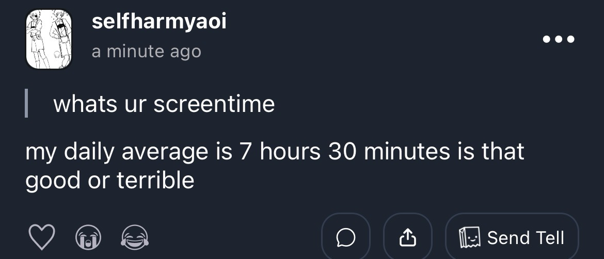604x259 pixels.
Task: Click the word 'screentime' in the quote
Action: click(x=214, y=104)
